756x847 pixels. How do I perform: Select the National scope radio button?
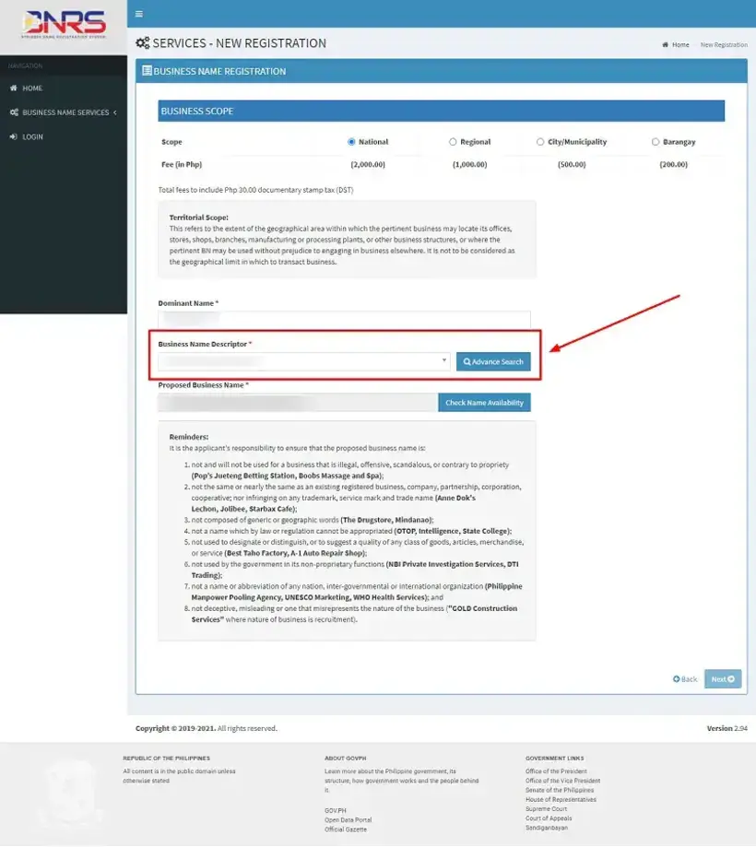[351, 142]
